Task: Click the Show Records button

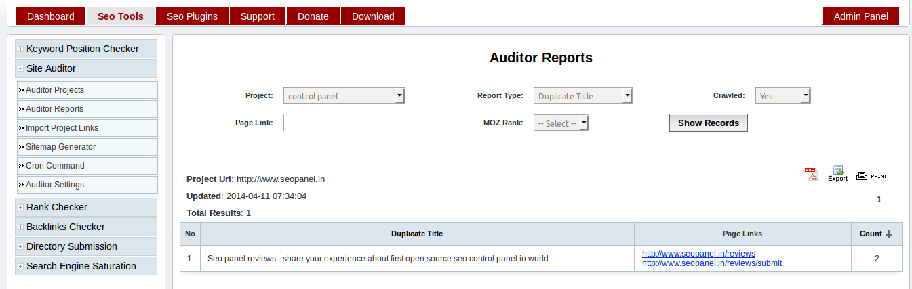Action: pos(709,123)
